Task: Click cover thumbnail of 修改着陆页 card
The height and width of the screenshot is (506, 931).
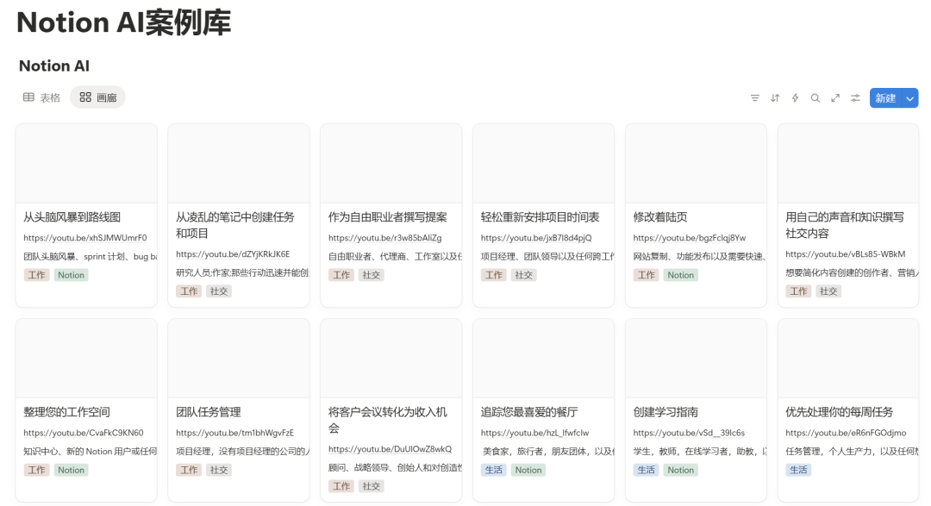Action: [x=696, y=163]
